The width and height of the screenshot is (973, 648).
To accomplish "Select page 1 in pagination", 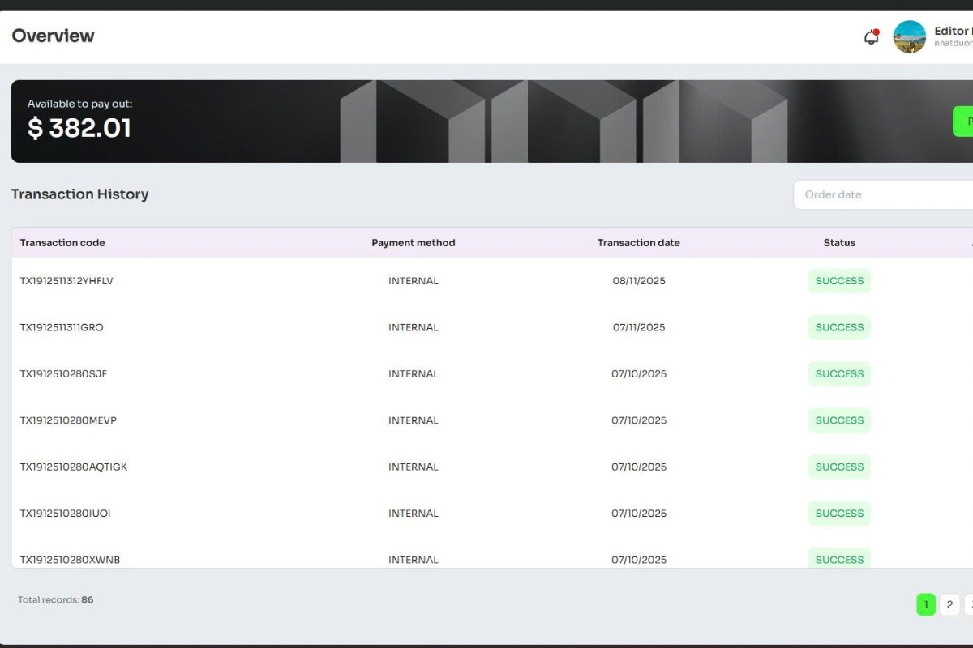I will click(x=926, y=604).
